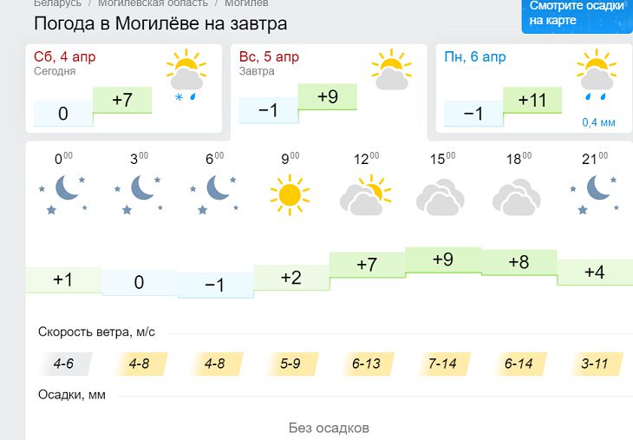Image resolution: width=633 pixels, height=440 pixels.
Task: Click the overcast cloud icon at 15:00
Action: point(441,197)
